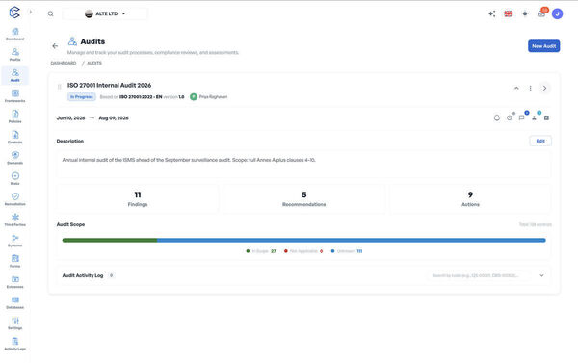Change language via the UK flag icon
The height and width of the screenshot is (363, 578).
point(509,14)
